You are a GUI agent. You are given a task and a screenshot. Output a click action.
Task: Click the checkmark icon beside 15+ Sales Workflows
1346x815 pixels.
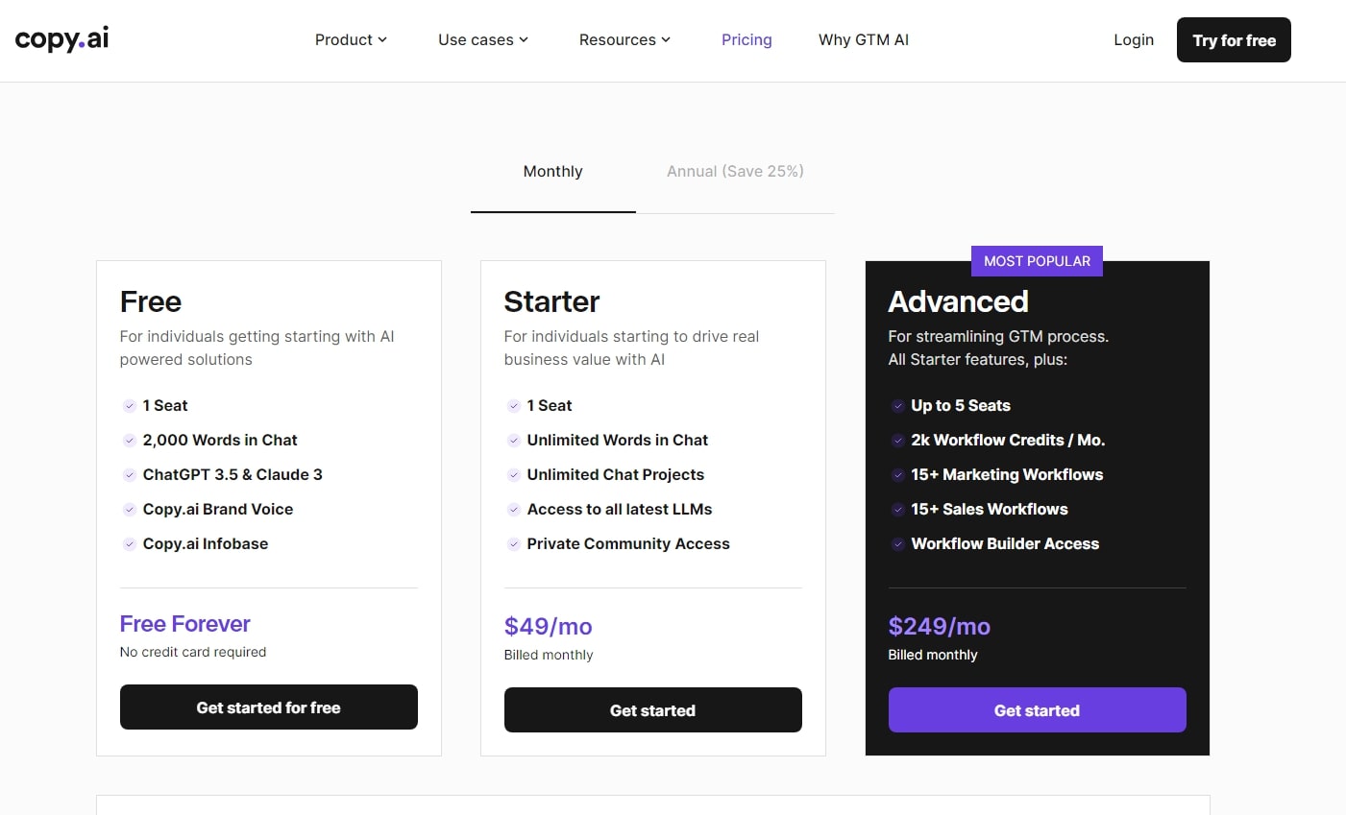pos(898,510)
